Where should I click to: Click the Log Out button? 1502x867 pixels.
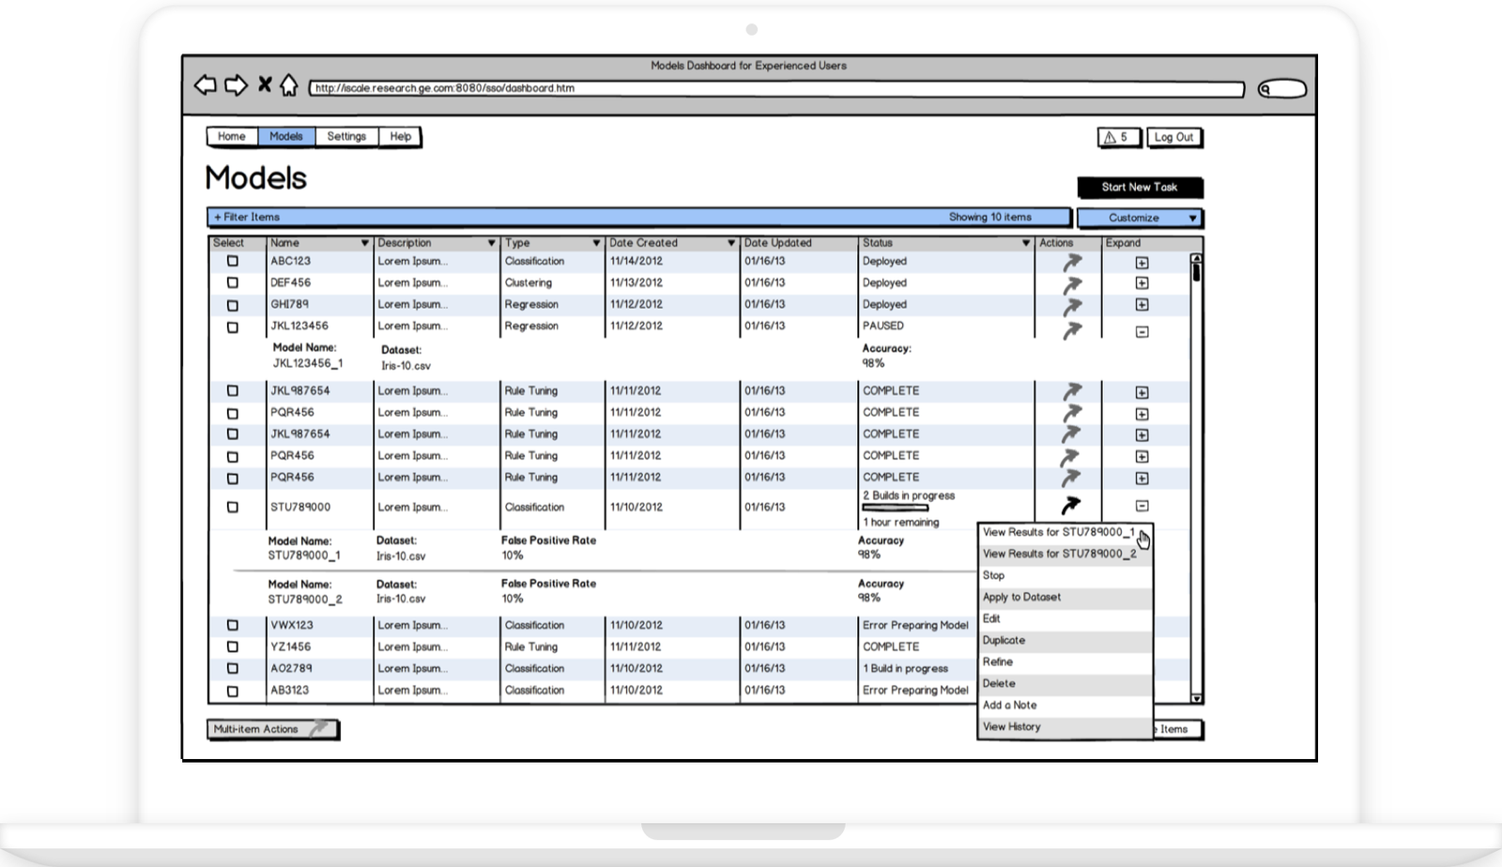pos(1173,137)
